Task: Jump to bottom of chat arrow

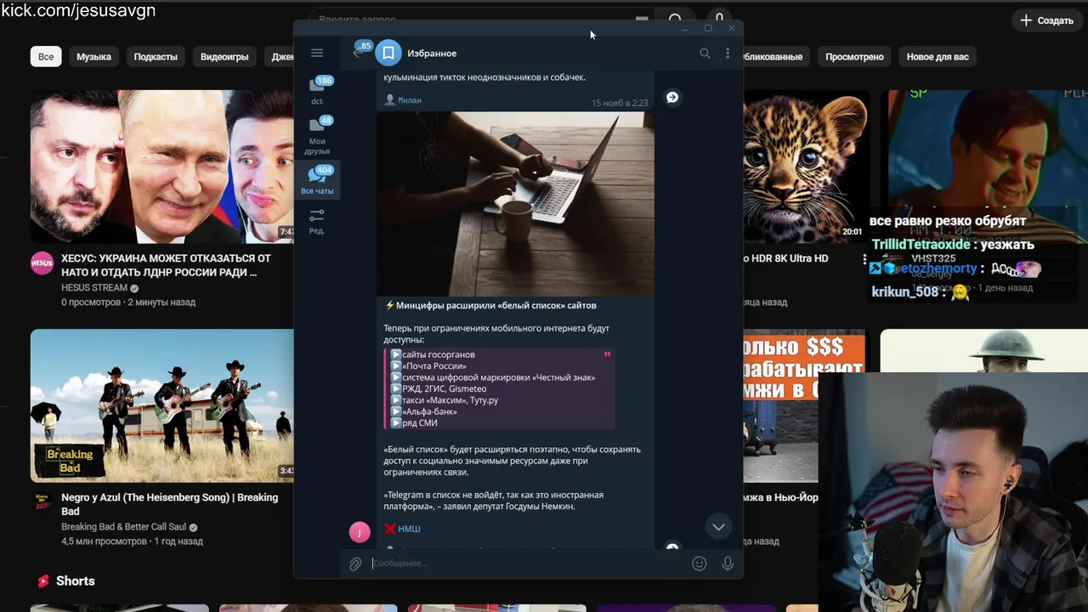Action: (x=718, y=527)
